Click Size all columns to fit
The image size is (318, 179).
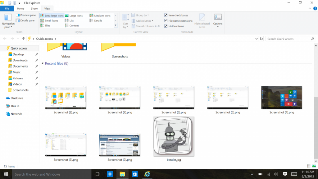[x=146, y=26]
